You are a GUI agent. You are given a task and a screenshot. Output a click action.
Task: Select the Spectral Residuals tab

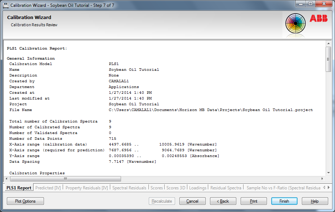pyautogui.click(x=129, y=188)
